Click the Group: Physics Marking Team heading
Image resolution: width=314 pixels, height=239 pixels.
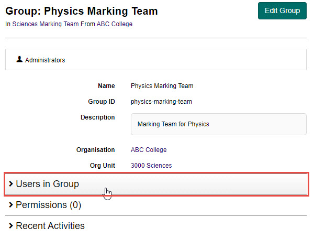tap(81, 11)
